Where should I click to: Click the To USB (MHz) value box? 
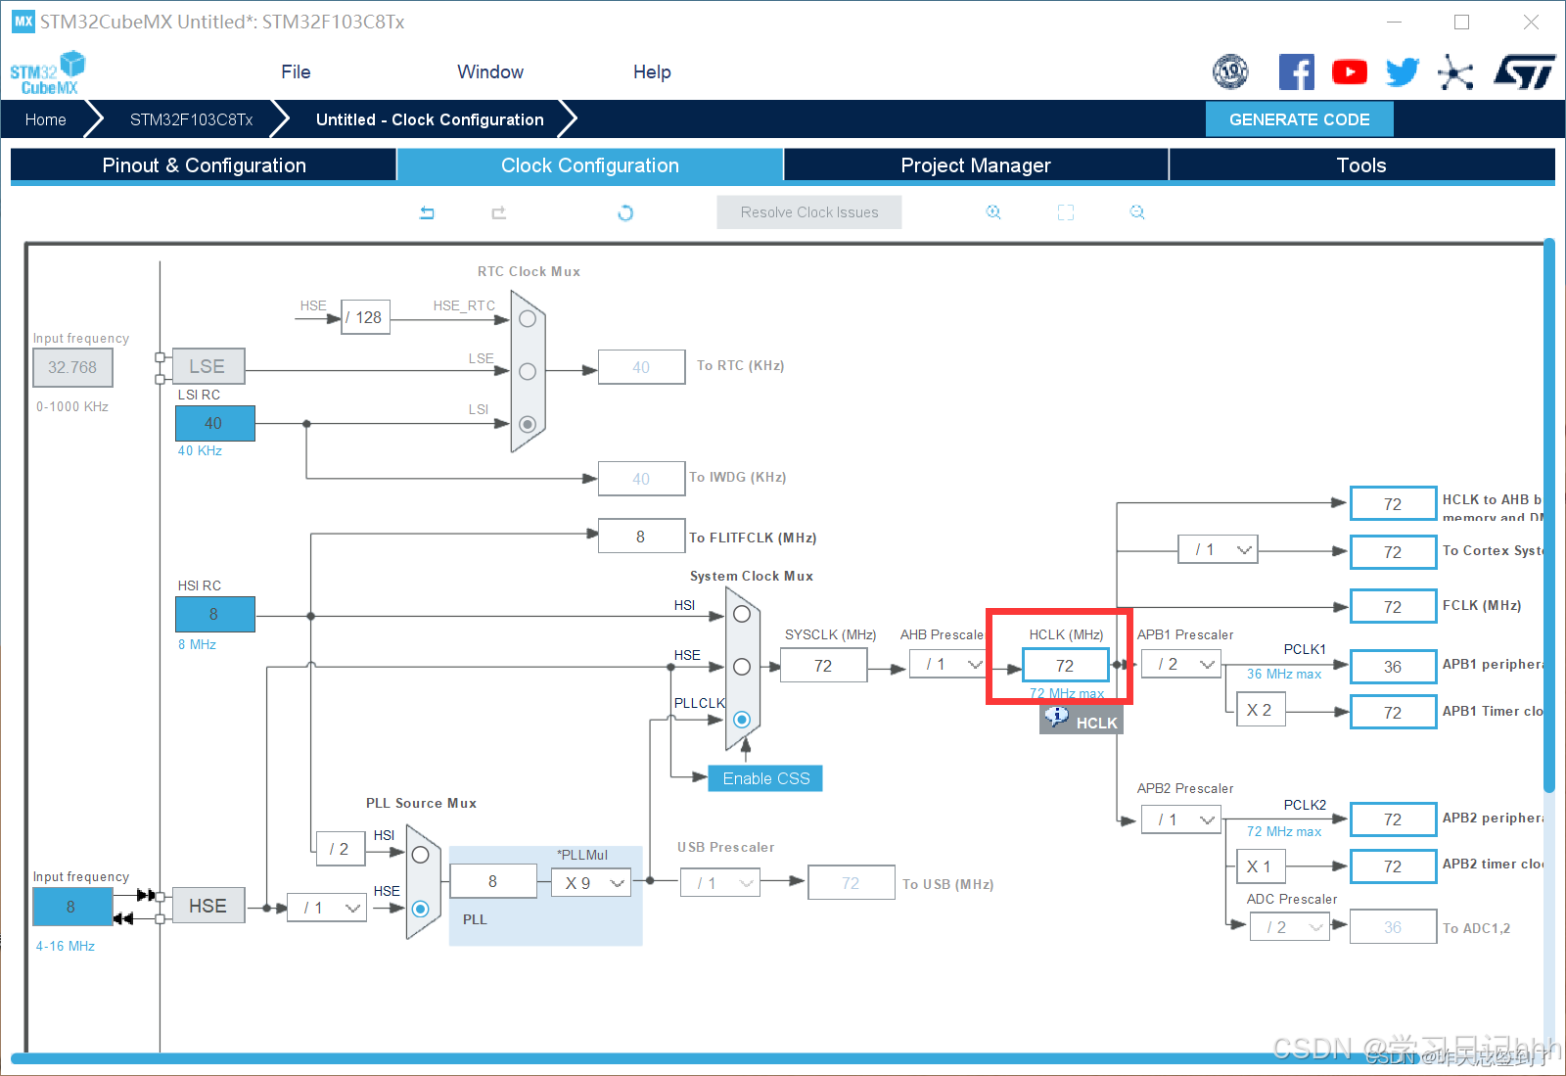click(852, 882)
